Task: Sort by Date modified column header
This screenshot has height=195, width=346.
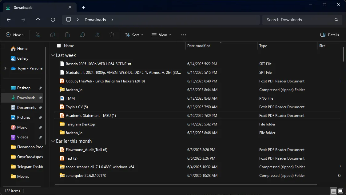Action: click(x=199, y=46)
